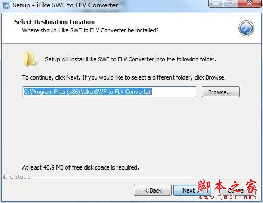
Task: Close the Setup window
Action: coord(249,3)
